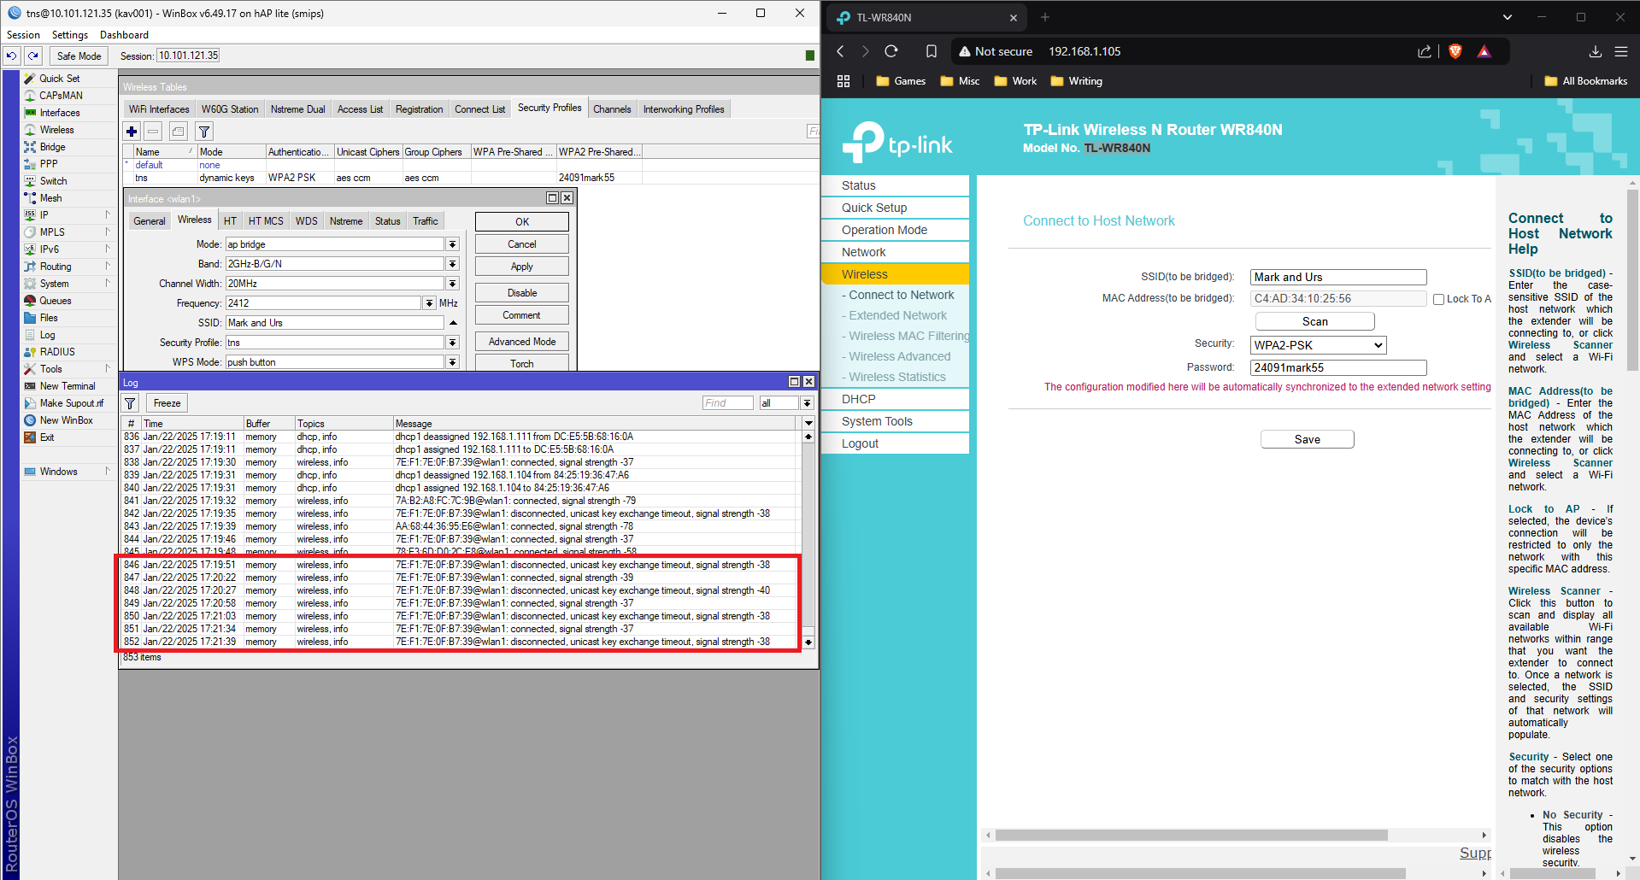Click OK in the wlan1 interface dialog
This screenshot has width=1640, height=880.
[x=522, y=222]
